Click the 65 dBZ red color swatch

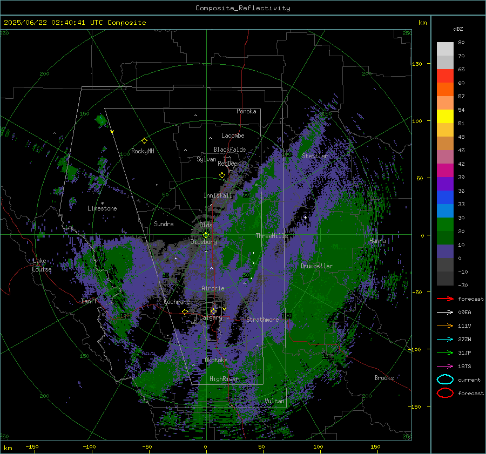(x=445, y=76)
